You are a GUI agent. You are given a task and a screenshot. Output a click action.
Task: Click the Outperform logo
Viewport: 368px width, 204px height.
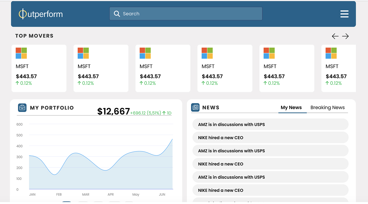(x=41, y=14)
